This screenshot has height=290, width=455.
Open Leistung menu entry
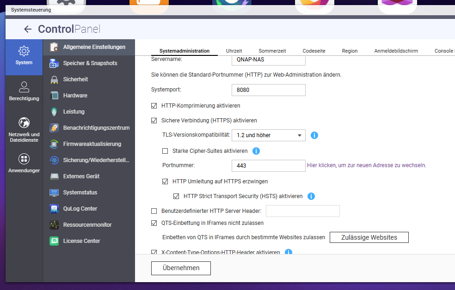pos(89,112)
